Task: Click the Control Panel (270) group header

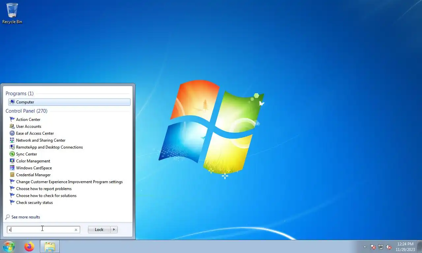Action: coord(26,111)
